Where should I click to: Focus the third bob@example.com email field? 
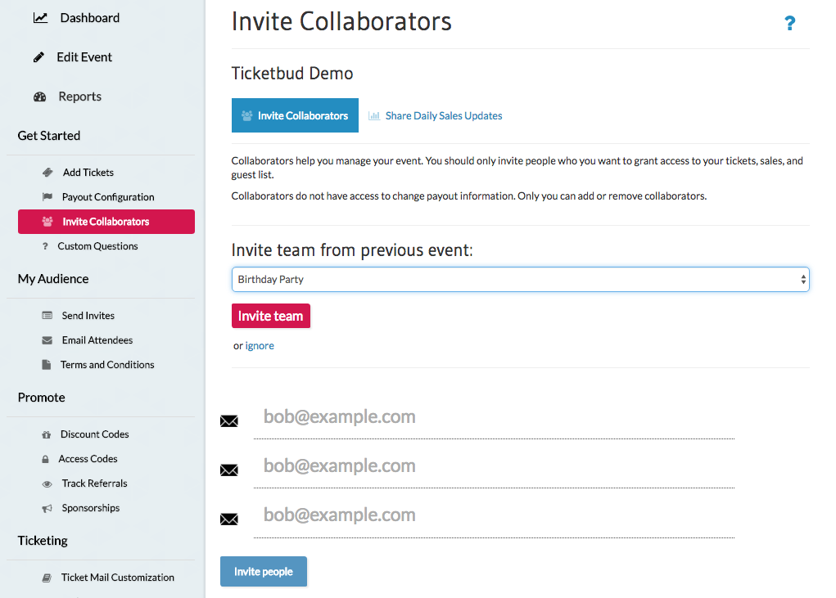click(494, 515)
